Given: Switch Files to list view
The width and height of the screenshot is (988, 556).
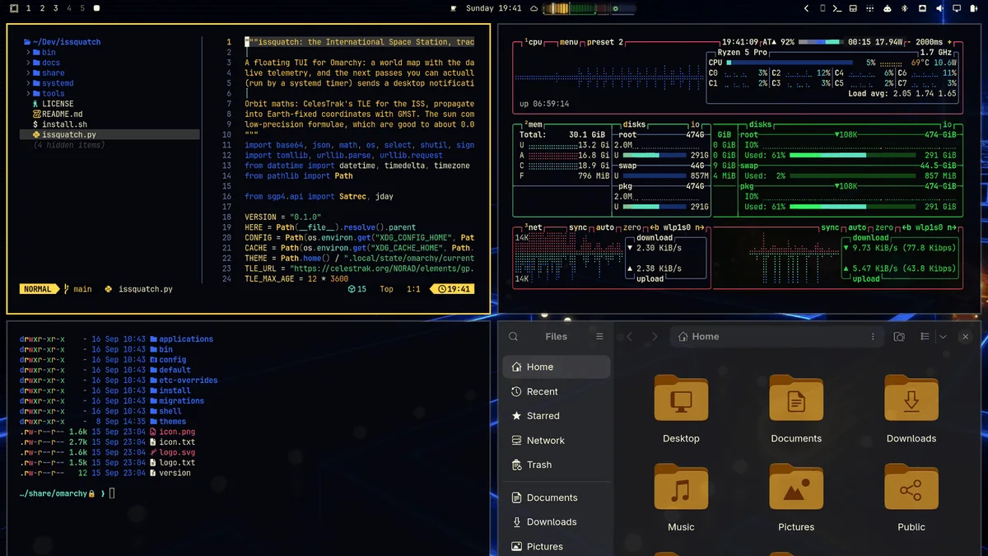Looking at the screenshot, I should tap(925, 336).
